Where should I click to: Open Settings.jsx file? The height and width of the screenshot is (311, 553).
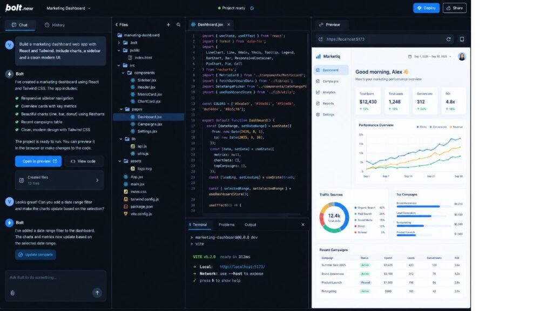pyautogui.click(x=145, y=131)
